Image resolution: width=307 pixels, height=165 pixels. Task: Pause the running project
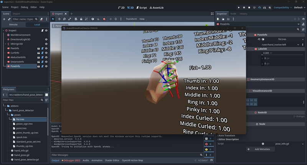(244, 7)
